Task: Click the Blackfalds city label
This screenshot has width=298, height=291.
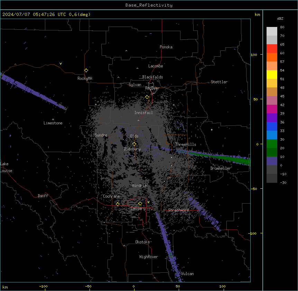Action: click(152, 77)
